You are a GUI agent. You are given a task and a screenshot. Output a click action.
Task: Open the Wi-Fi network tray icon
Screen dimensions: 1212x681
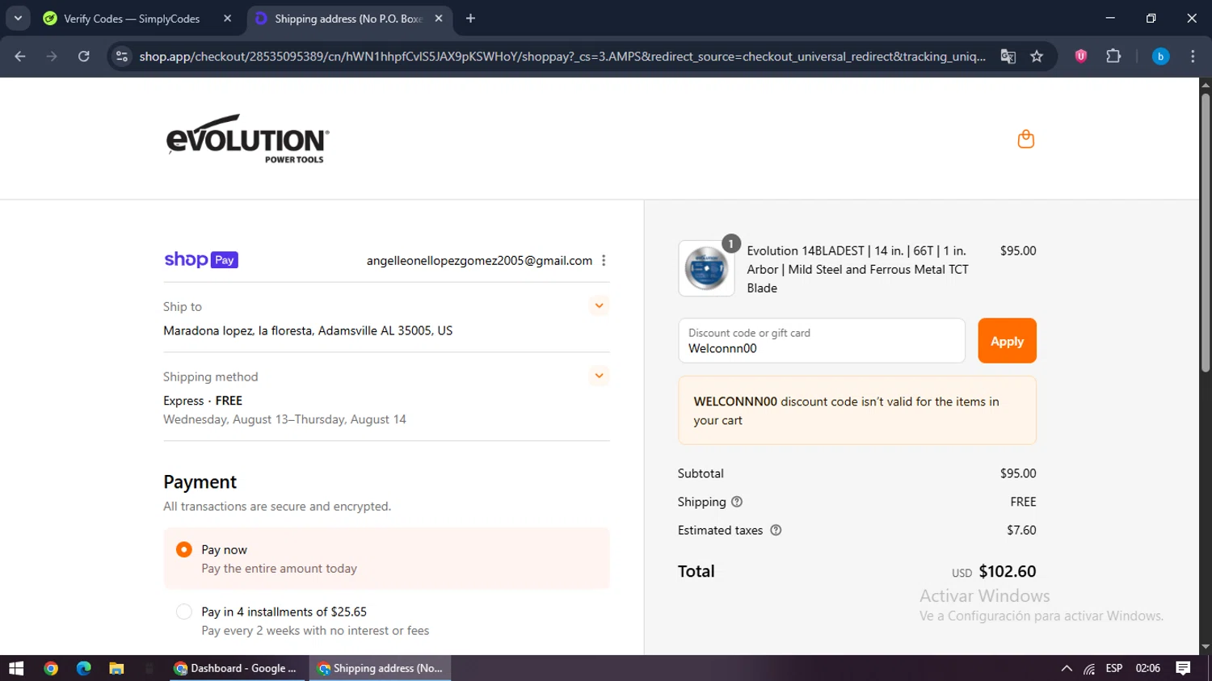(1089, 668)
